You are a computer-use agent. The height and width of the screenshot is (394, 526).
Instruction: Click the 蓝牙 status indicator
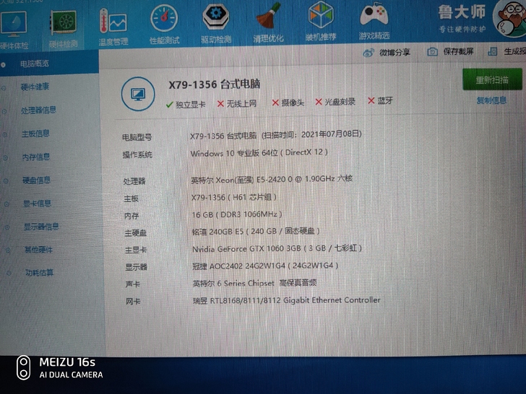[x=380, y=100]
